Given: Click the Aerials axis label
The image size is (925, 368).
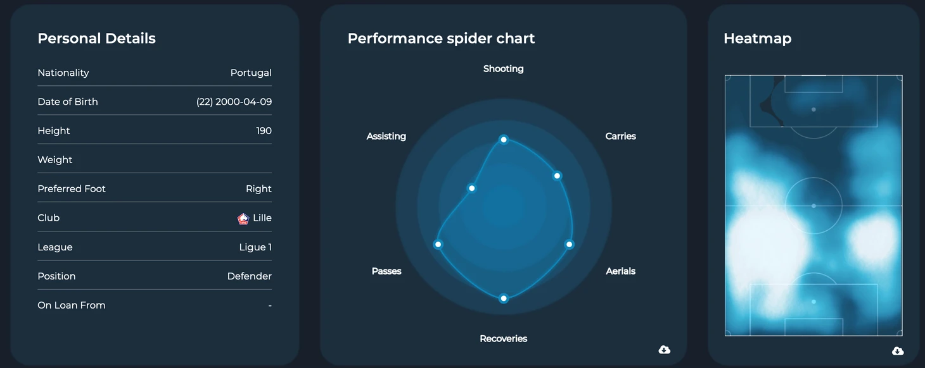Looking at the screenshot, I should pyautogui.click(x=620, y=271).
